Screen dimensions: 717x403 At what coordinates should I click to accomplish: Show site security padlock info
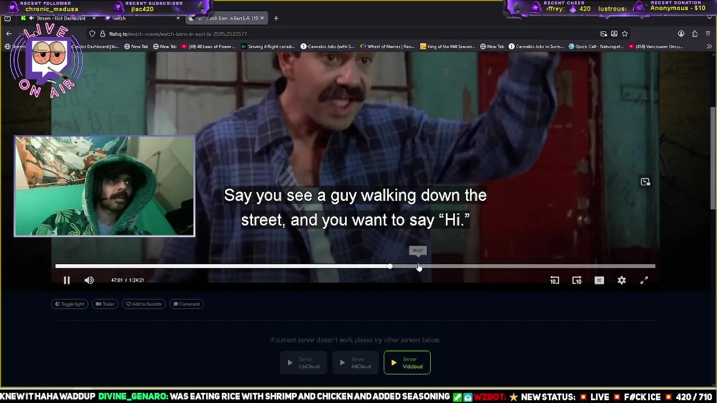[x=103, y=34]
